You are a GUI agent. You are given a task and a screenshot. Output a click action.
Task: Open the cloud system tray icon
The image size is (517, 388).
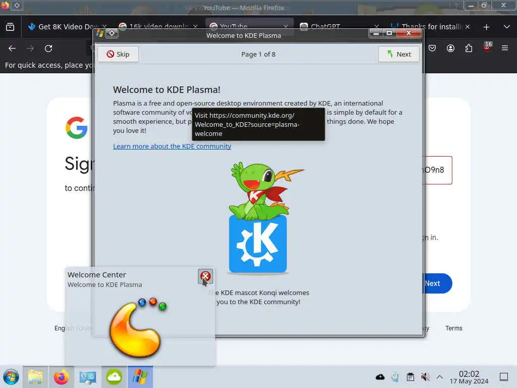[x=380, y=377]
